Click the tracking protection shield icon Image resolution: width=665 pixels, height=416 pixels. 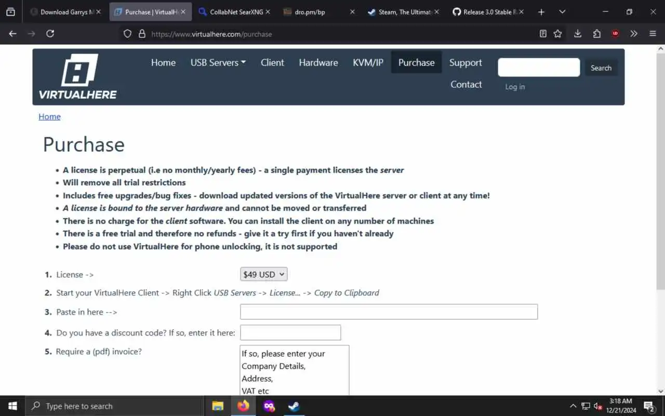(127, 34)
